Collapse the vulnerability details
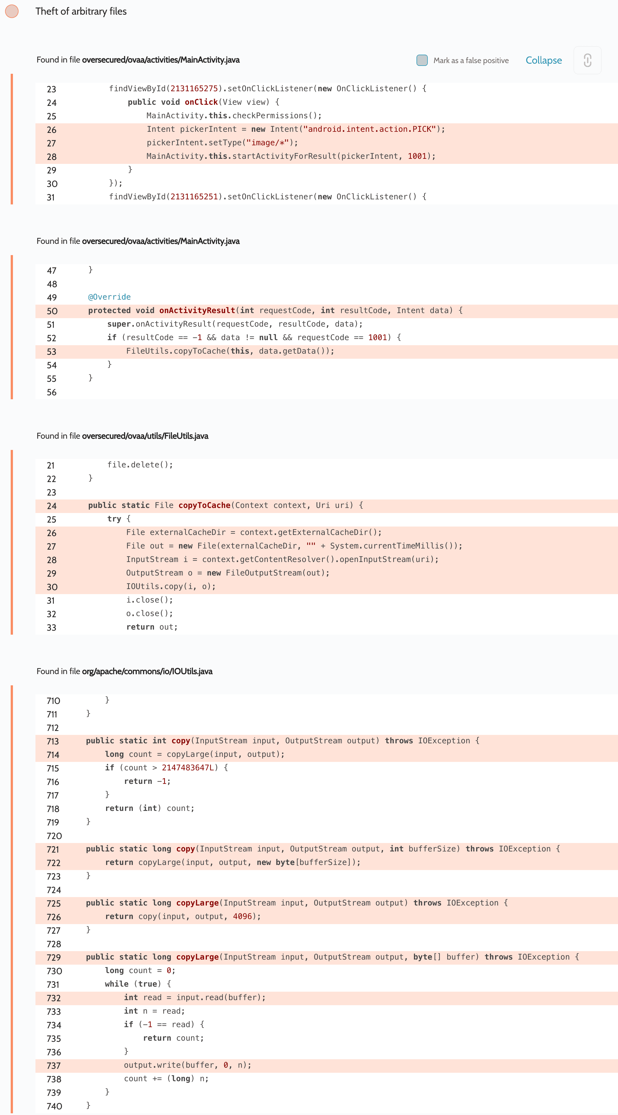Image resolution: width=618 pixels, height=1115 pixels. (543, 60)
